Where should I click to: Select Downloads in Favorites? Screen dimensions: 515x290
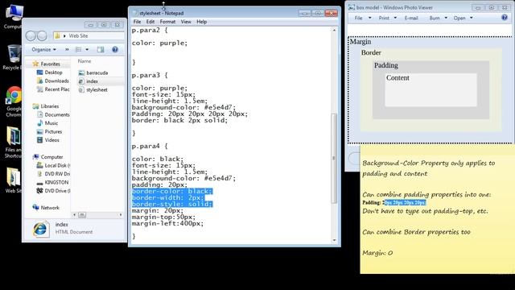(56, 81)
